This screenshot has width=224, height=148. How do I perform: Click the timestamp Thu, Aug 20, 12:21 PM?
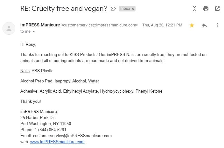[x=162, y=25]
